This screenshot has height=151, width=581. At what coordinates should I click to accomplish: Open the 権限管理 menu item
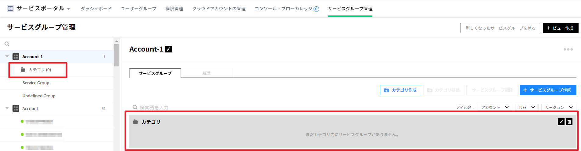[x=174, y=9]
